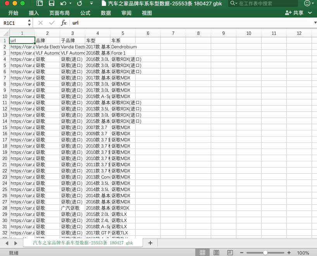Screen dimensions: 317x256
Task: Select the cell reading 品牌
Action: [47, 40]
